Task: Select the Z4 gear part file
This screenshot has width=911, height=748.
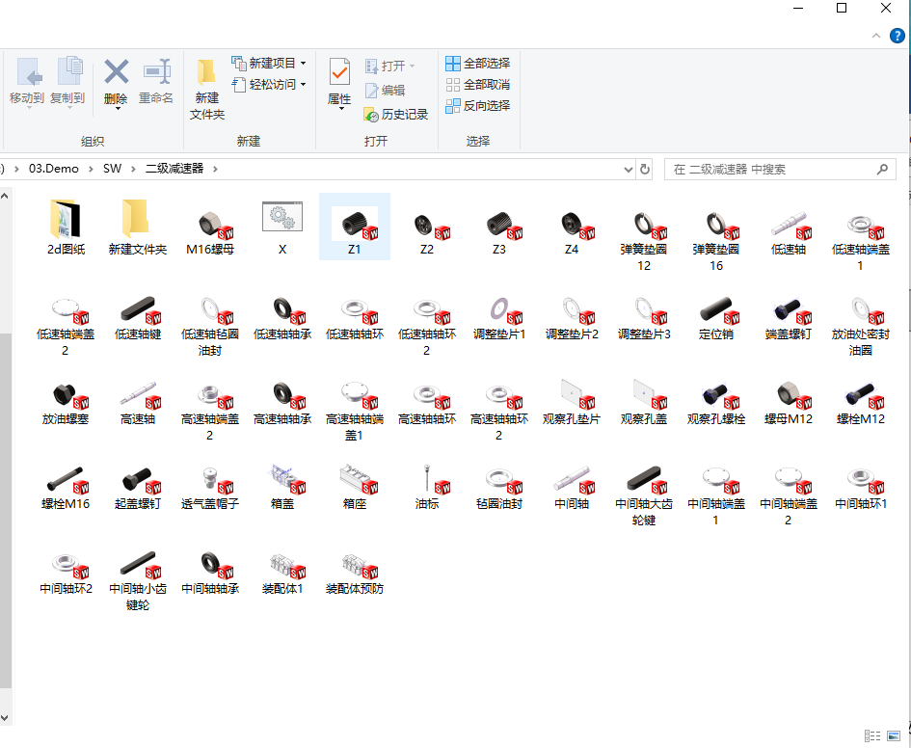Action: point(572,224)
